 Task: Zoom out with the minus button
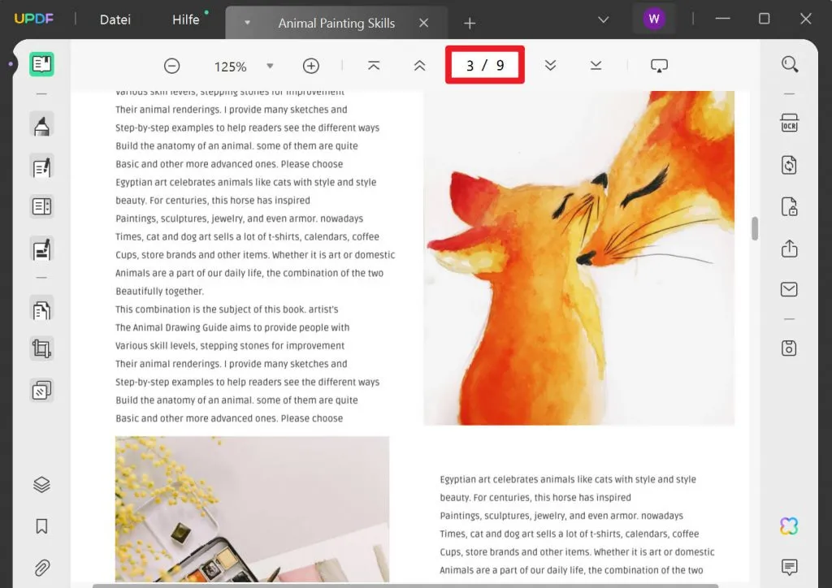point(172,66)
